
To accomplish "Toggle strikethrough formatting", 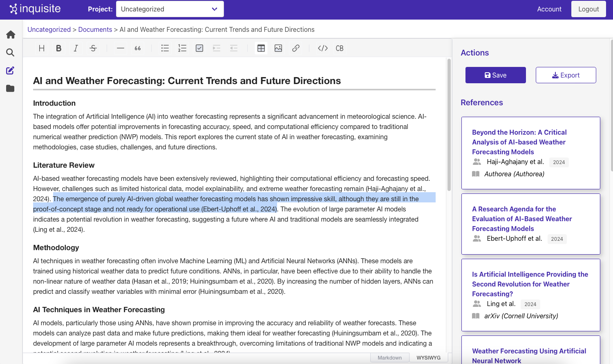I will click(x=93, y=48).
